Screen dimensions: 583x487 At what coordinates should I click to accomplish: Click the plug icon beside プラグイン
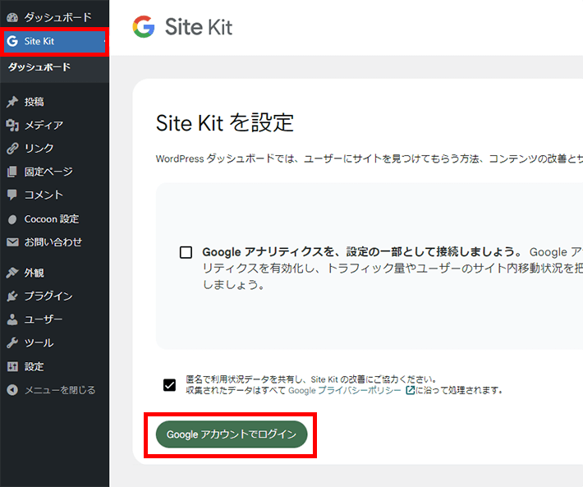[x=11, y=296]
